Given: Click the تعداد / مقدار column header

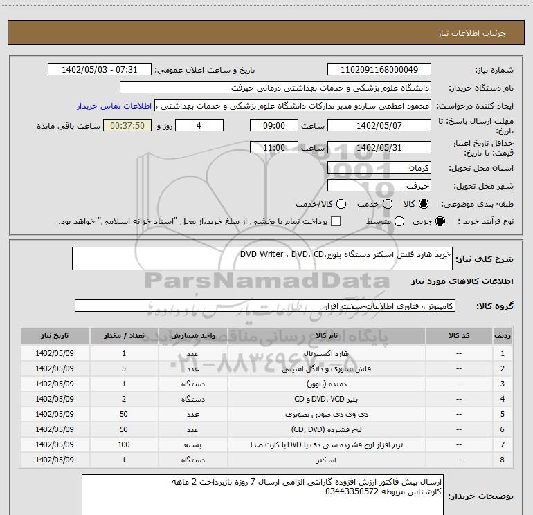Looking at the screenshot, I should (124, 335).
